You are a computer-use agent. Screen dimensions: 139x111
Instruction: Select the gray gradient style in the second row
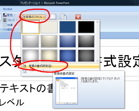pyautogui.click(x=31, y=41)
